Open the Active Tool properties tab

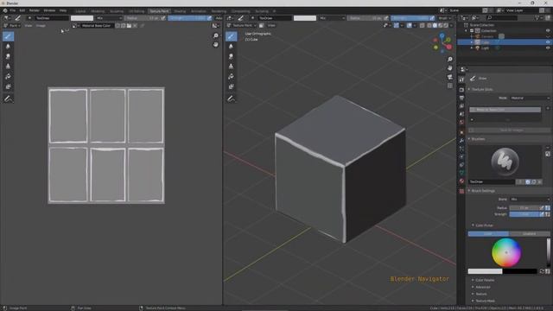[x=461, y=79]
